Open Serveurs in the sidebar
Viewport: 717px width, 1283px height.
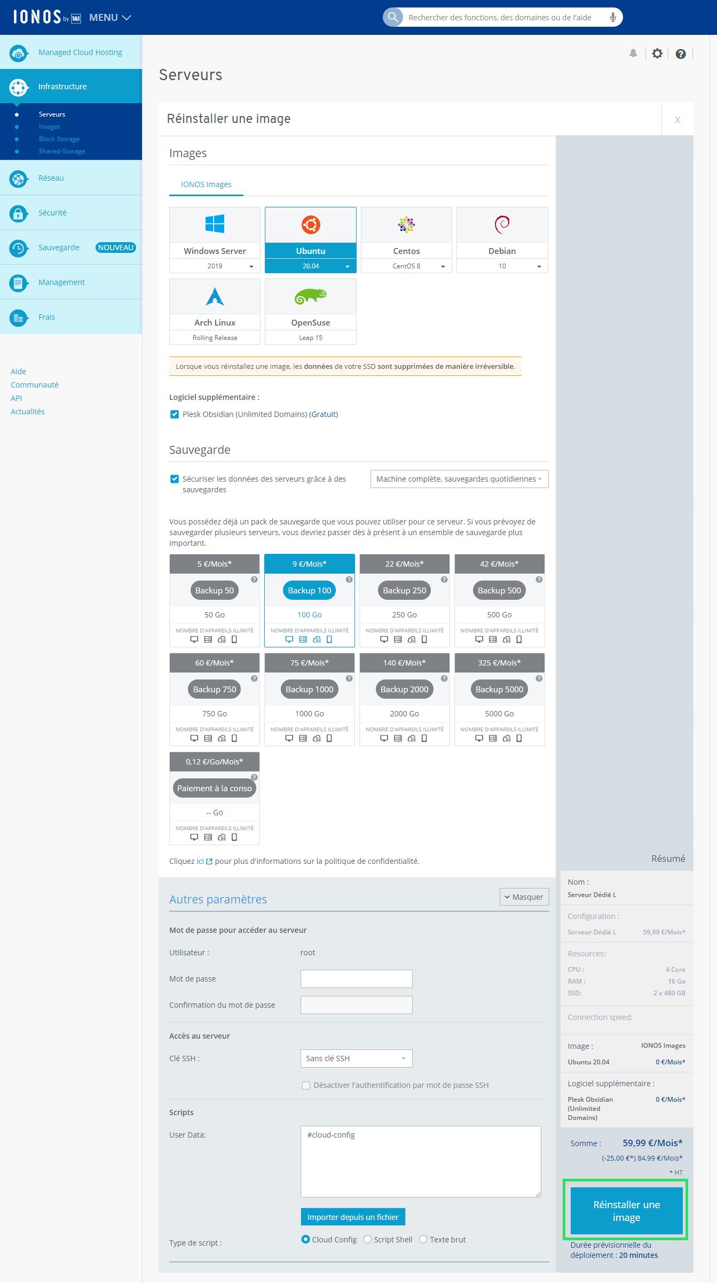(x=52, y=114)
